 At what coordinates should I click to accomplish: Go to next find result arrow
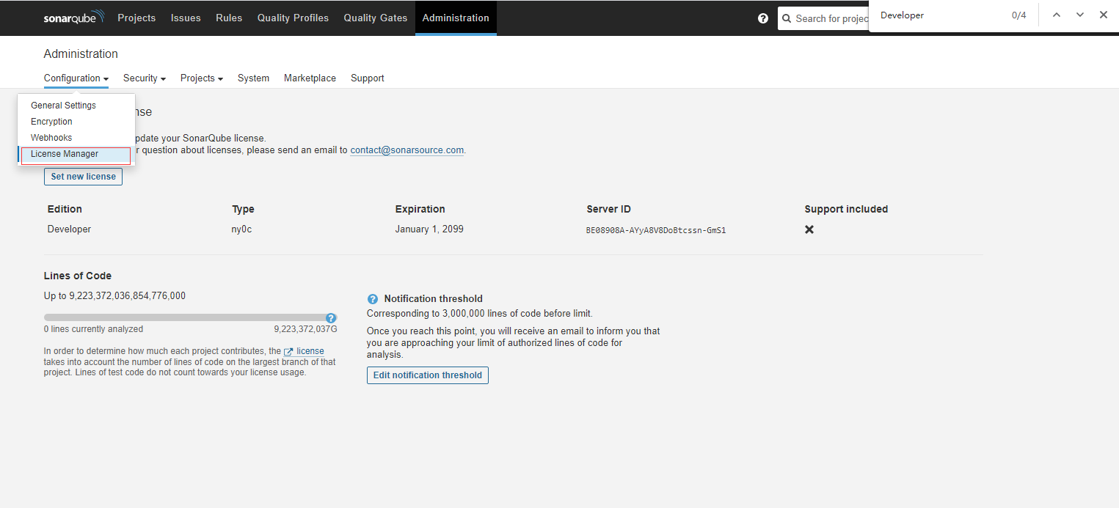pos(1080,15)
